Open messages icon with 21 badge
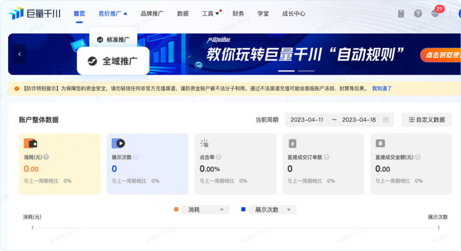The width and height of the screenshot is (461, 251). (435, 14)
